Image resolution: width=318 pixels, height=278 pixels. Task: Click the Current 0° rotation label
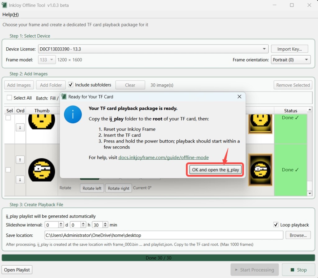[142, 188]
